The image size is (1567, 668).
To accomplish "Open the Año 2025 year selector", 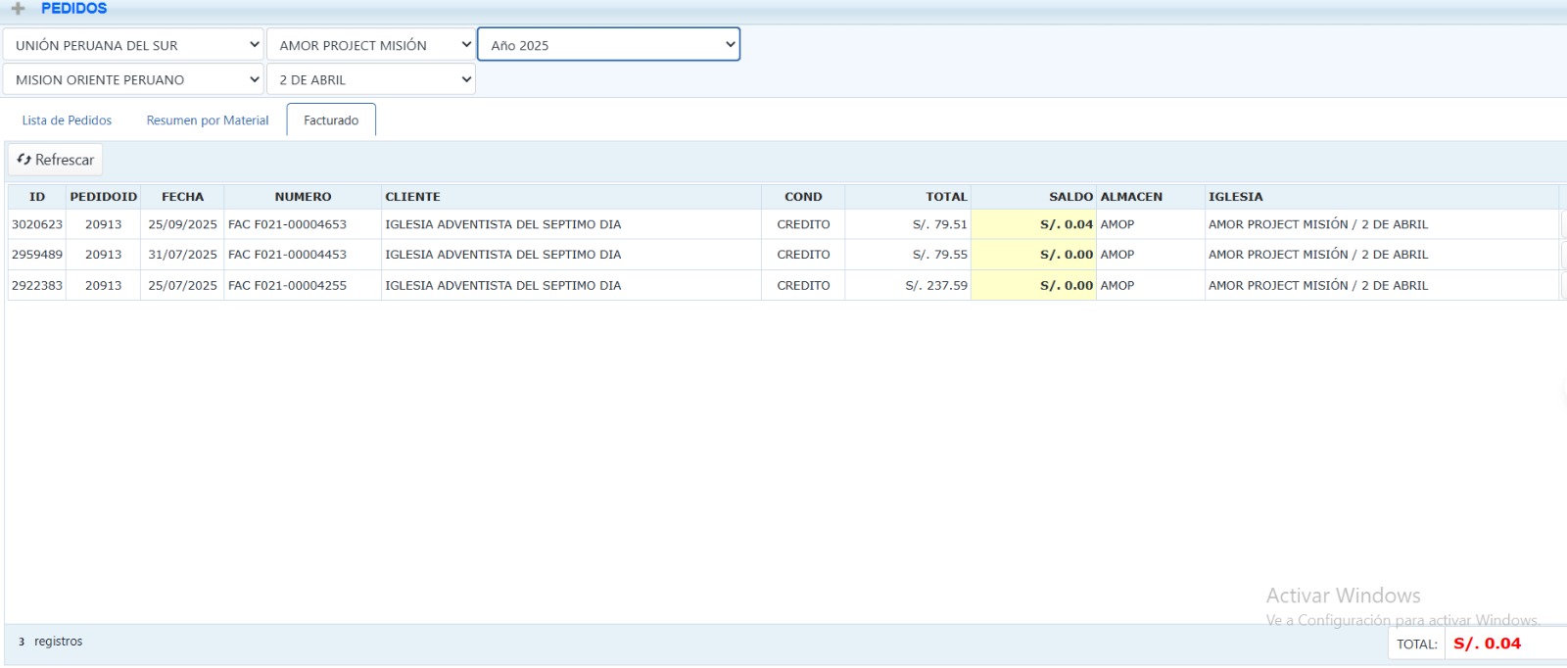I will point(608,45).
